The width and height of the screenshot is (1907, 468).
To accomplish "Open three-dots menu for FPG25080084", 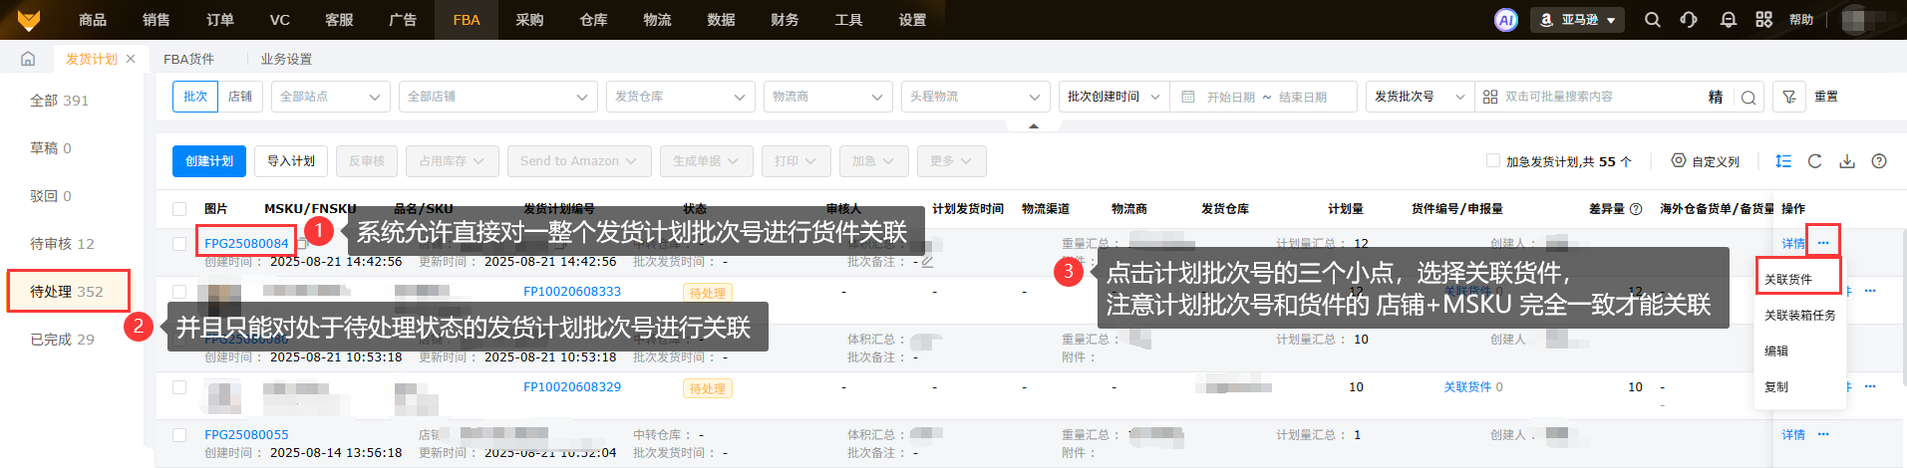I will click(x=1823, y=243).
